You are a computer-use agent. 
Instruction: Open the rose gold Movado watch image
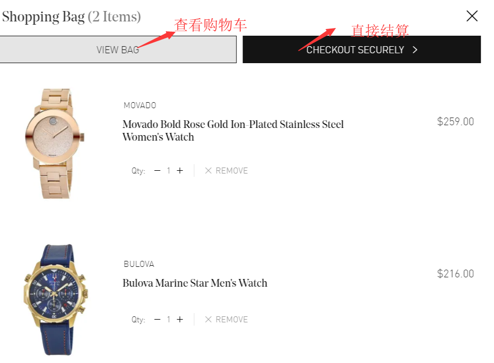pyautogui.click(x=55, y=143)
